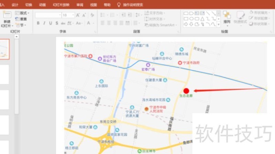
Task: Select the Right Arrow block shape
Action: point(186,24)
